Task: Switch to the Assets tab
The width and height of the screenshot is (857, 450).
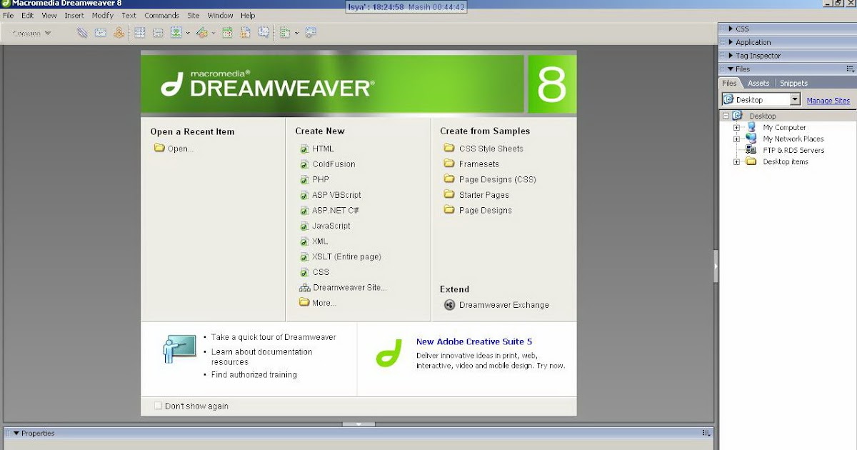Action: tap(758, 83)
